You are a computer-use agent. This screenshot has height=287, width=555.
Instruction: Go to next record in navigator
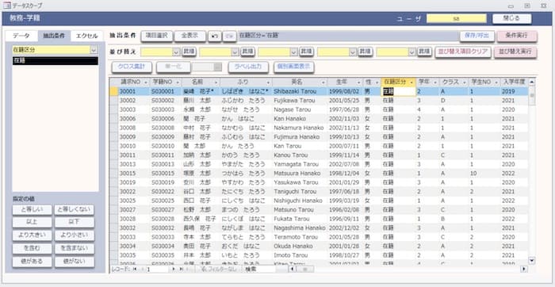[173, 269]
